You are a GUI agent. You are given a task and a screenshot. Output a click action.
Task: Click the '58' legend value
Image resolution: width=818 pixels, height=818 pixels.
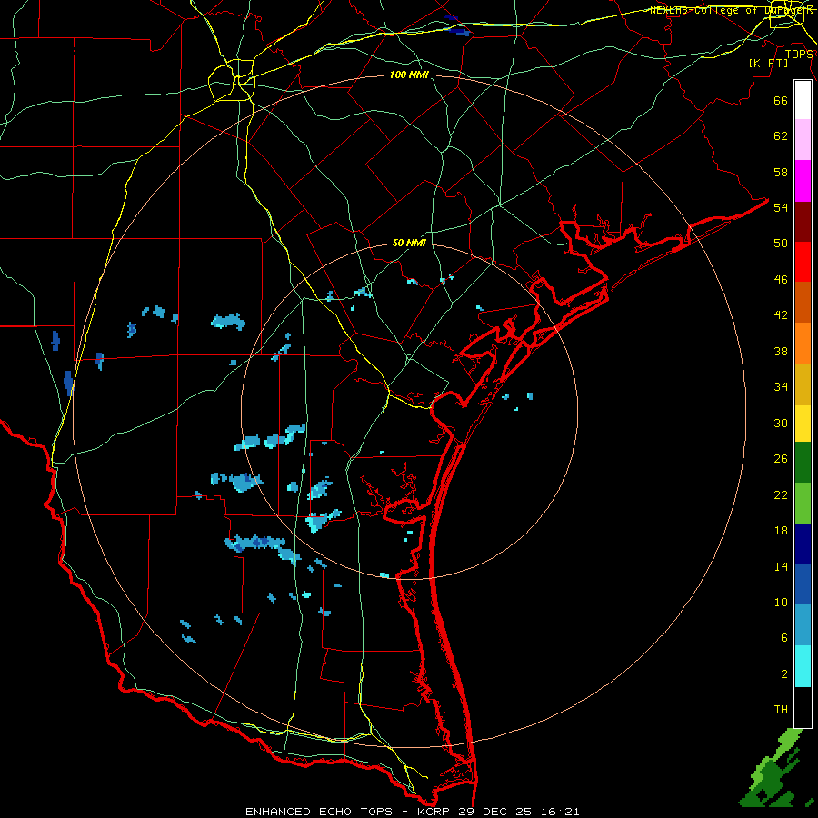pos(781,172)
